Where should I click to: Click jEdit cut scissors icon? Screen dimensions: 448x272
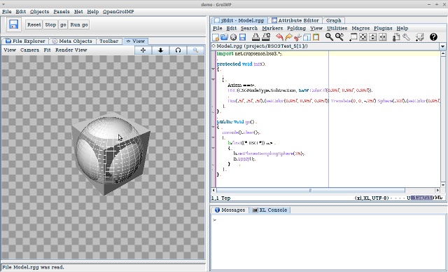297,37
